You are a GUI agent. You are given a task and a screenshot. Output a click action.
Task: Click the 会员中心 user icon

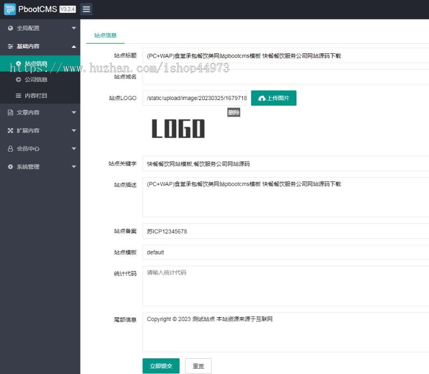click(x=10, y=149)
